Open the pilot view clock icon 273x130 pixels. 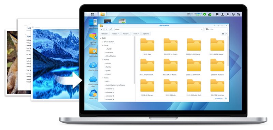coord(233,14)
